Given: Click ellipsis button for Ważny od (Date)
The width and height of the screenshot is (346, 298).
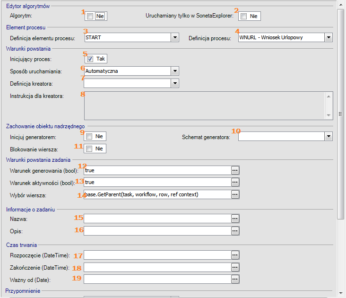Looking at the screenshot, I should point(235,280).
